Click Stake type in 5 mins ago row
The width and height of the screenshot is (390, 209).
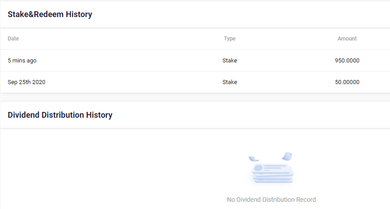[229, 61]
